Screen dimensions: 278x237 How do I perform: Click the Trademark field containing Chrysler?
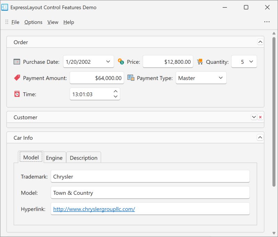click(x=150, y=176)
